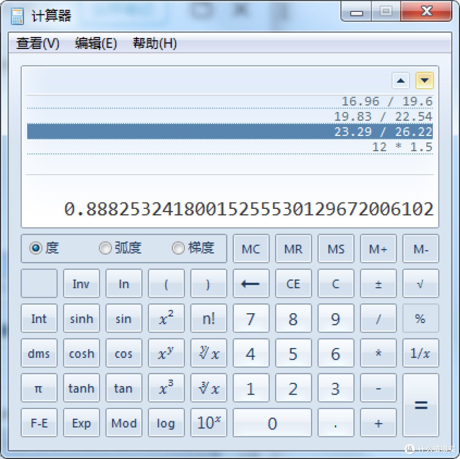Click the x to the y power button

tap(166, 353)
